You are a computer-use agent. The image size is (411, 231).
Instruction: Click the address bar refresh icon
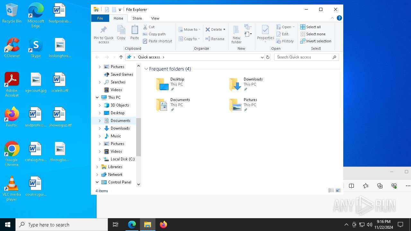coord(268,57)
